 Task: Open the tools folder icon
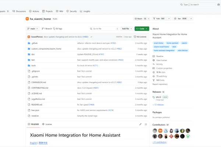pos(29,65)
